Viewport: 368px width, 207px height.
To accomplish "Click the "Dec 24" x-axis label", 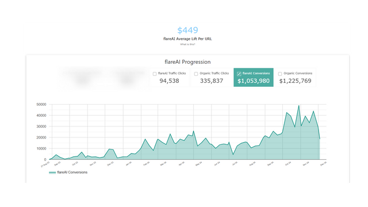I will coord(324,164).
